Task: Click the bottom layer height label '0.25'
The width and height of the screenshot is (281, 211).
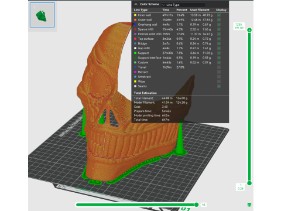Action: [241, 189]
